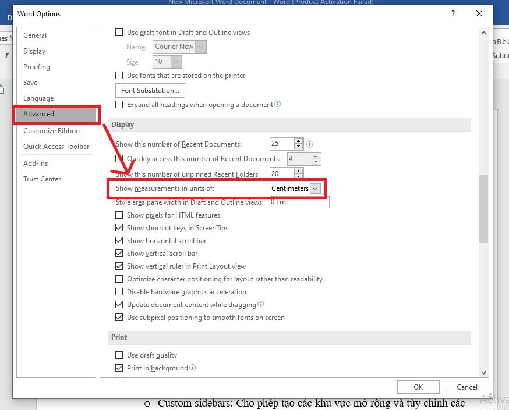Viewport: 509px width, 410px height.
Task: Uncheck Show shortcut keys in ScreenTips
Action: [x=119, y=228]
